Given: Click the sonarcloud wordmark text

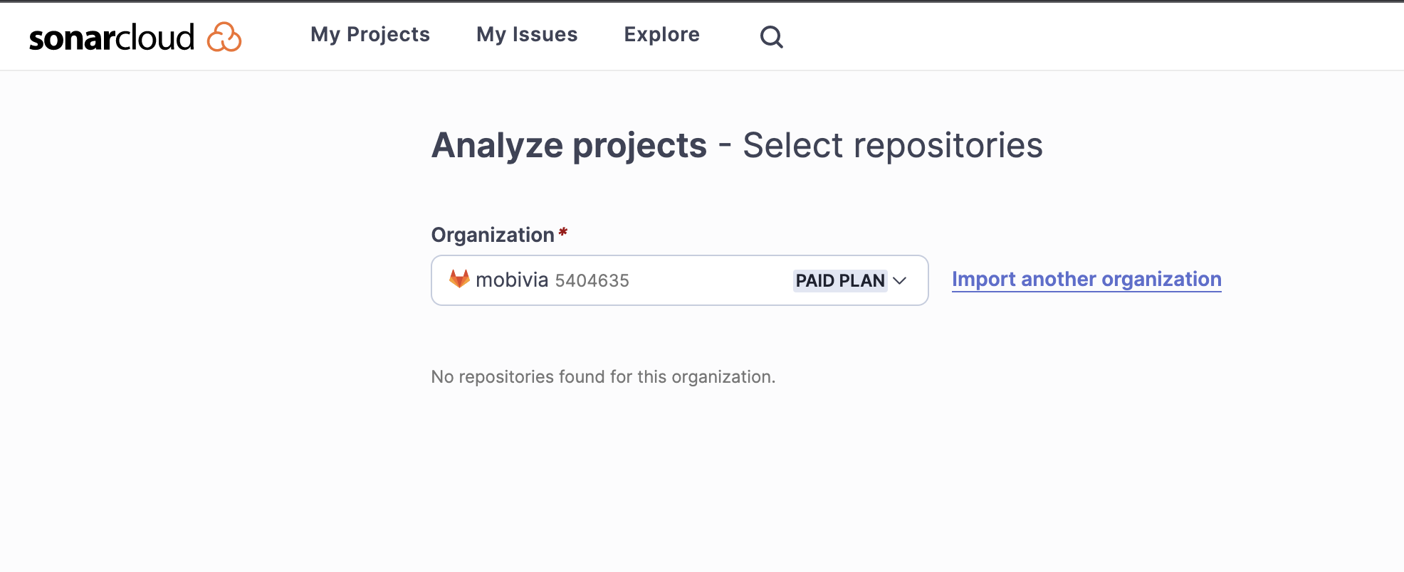Looking at the screenshot, I should coord(111,38).
